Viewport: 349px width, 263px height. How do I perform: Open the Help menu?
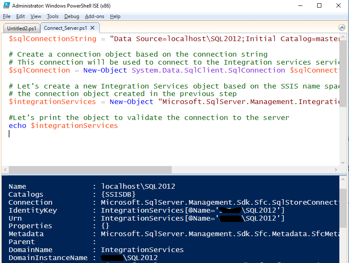tap(115, 16)
